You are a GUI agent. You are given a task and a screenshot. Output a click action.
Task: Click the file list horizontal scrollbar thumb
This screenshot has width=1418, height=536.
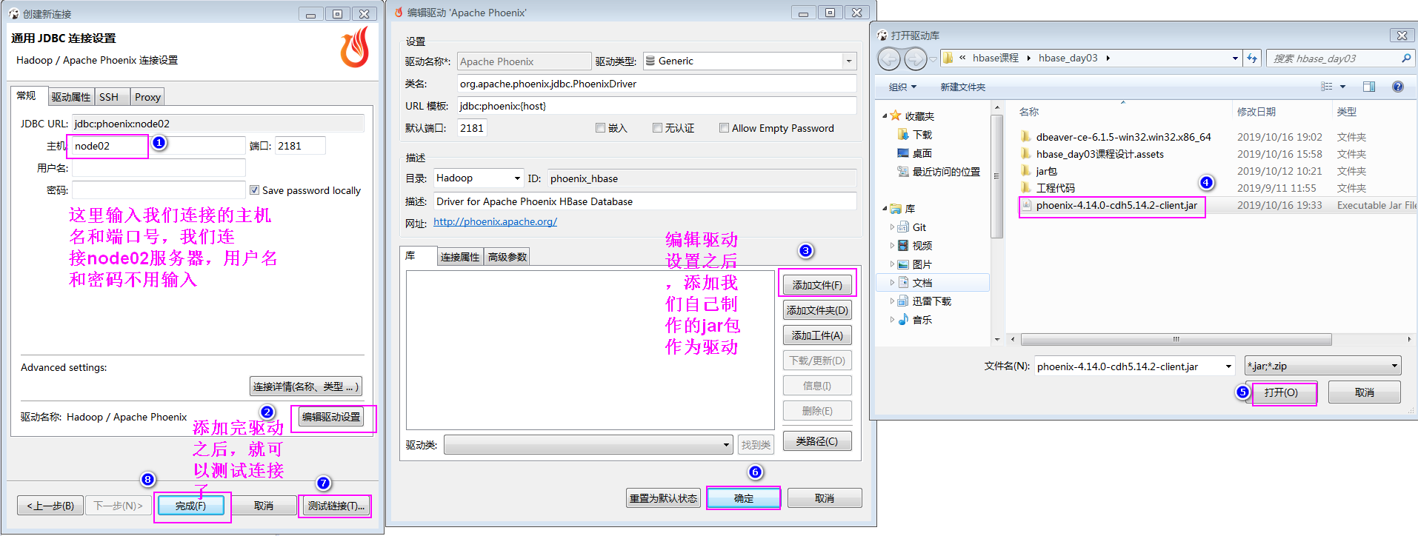pyautogui.click(x=1176, y=339)
